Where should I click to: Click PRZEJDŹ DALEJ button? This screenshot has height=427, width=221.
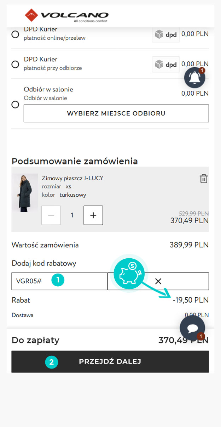coord(110,361)
